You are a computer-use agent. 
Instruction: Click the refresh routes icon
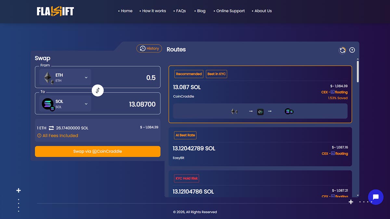point(342,50)
